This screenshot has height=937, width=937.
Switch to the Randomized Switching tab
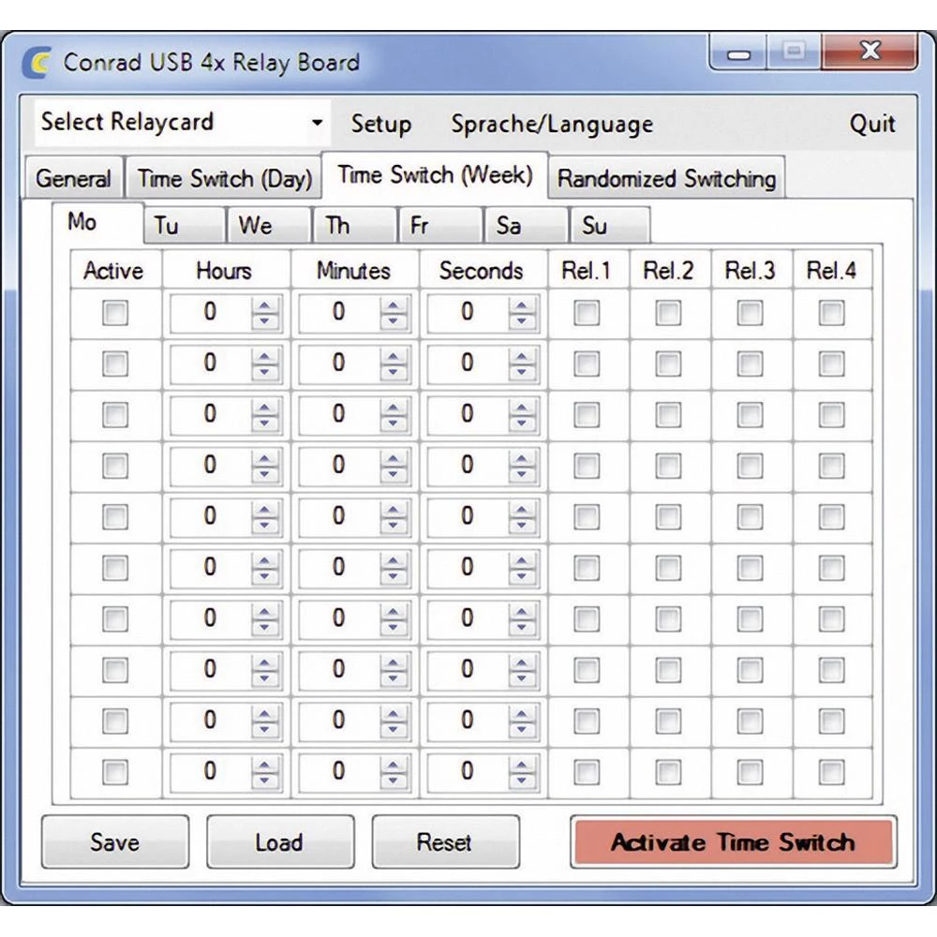[666, 179]
